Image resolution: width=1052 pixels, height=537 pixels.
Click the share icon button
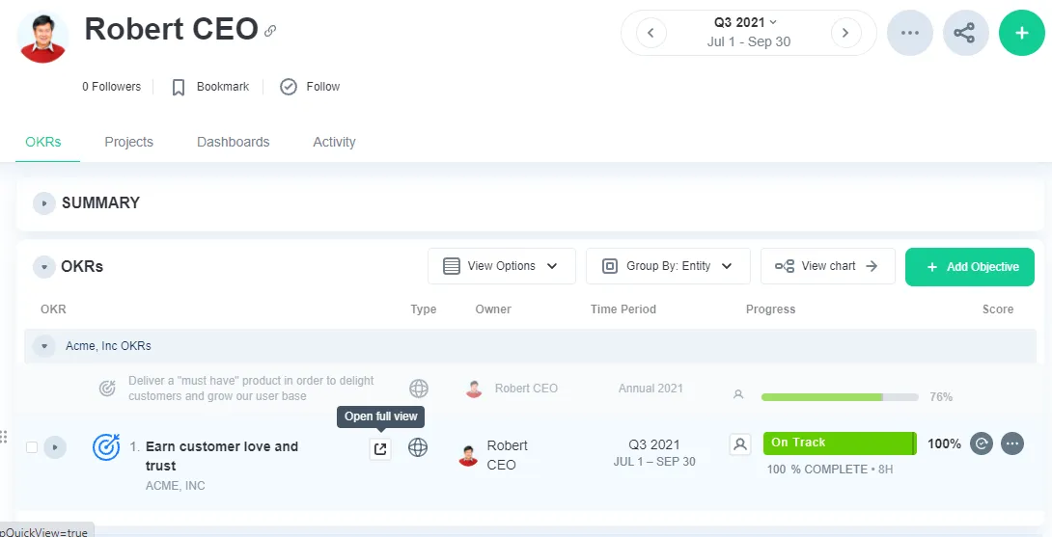[965, 33]
